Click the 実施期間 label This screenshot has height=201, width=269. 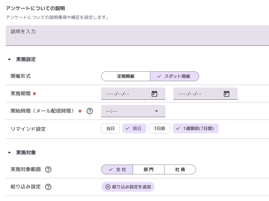pyautogui.click(x=21, y=93)
